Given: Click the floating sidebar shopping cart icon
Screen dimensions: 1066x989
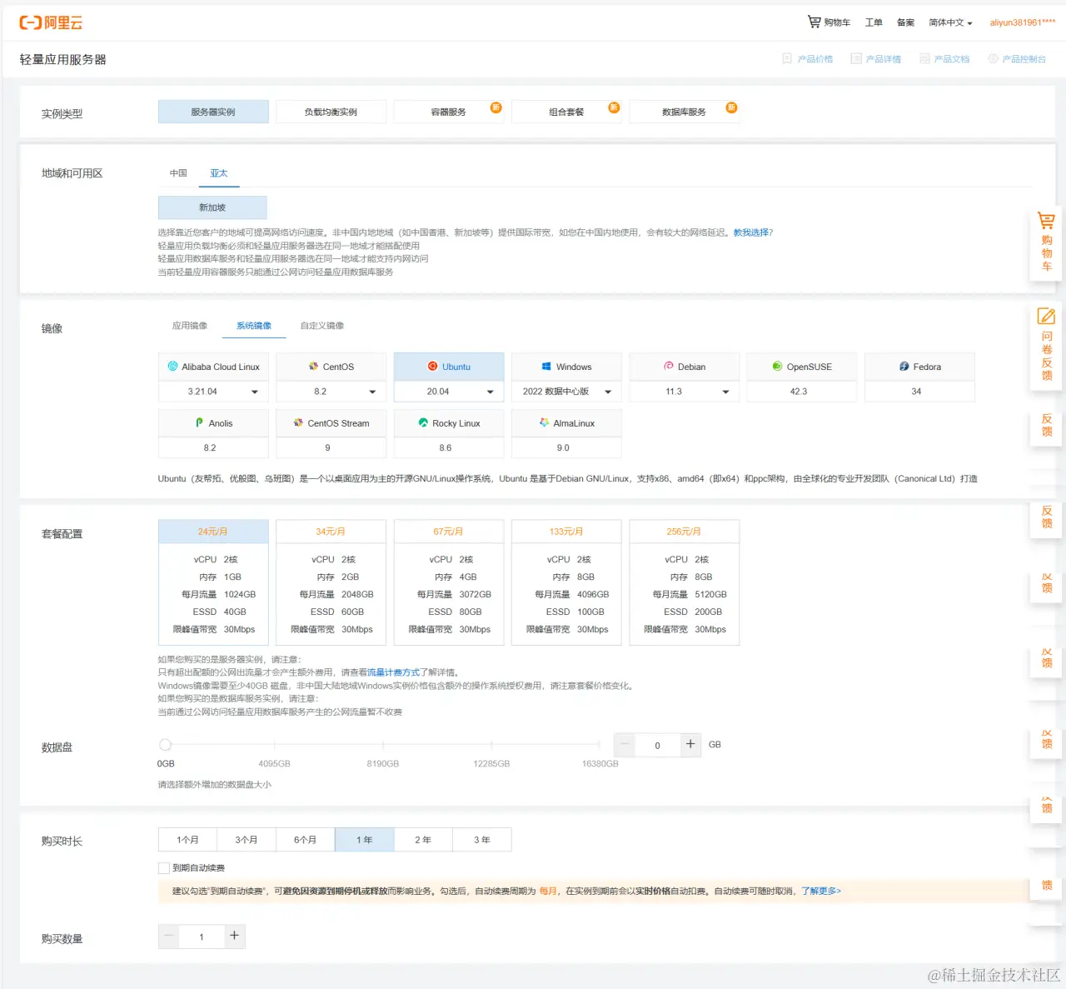Looking at the screenshot, I should [1046, 221].
